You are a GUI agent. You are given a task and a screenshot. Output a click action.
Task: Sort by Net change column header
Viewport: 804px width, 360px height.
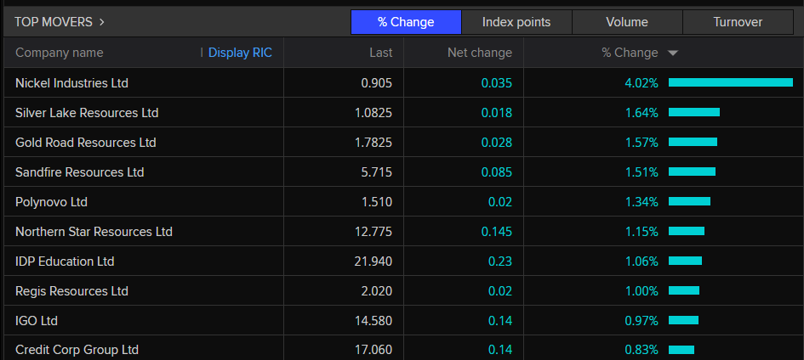tap(480, 53)
